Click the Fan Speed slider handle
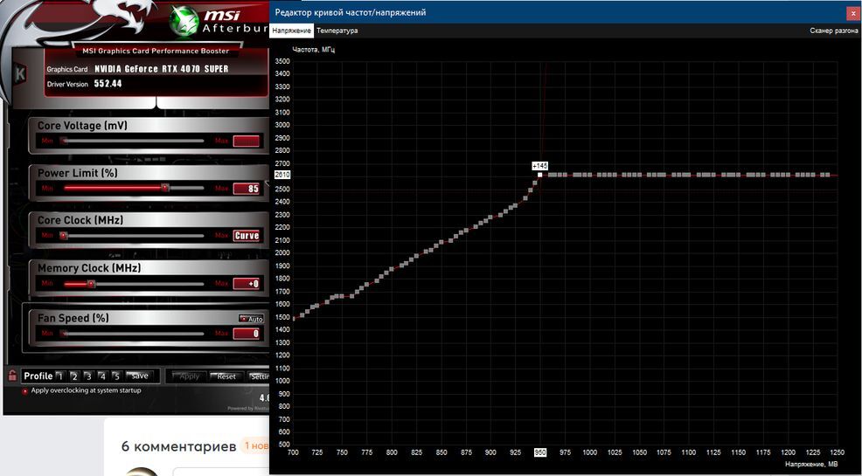Viewport: 862px width, 476px height. pos(63,334)
